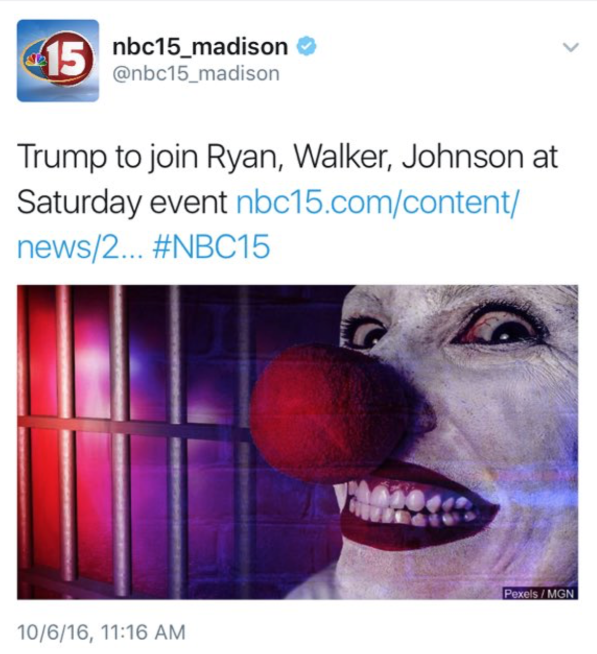
Task: Expand the tweet options chevron
Action: pyautogui.click(x=571, y=48)
